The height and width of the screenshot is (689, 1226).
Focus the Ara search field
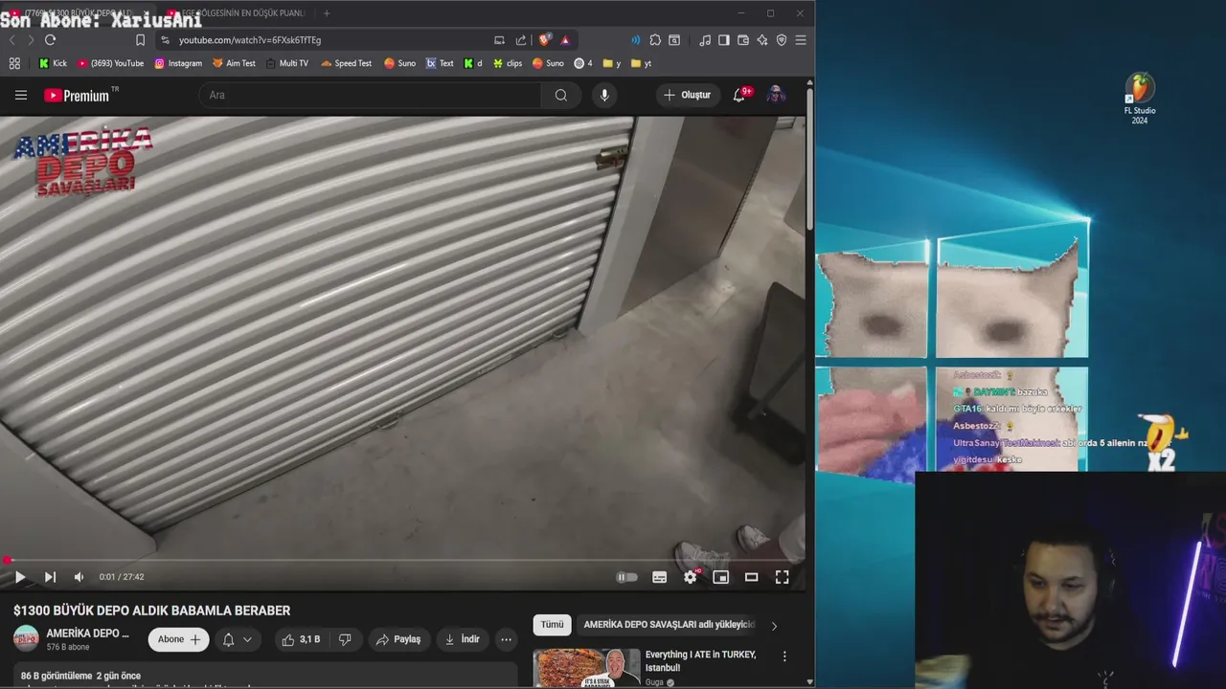pyautogui.click(x=370, y=95)
